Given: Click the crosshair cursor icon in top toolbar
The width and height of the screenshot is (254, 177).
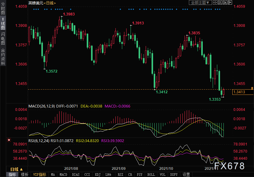Looking at the screenshot, I should pyautogui.click(x=215, y=2).
